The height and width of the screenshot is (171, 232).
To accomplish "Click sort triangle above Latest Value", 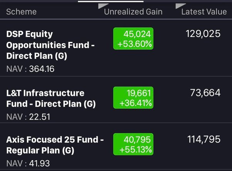I will [x=180, y=5].
